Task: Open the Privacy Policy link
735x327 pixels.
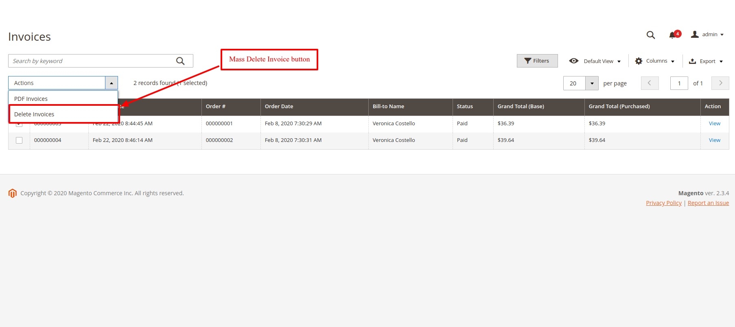Action: coord(664,203)
